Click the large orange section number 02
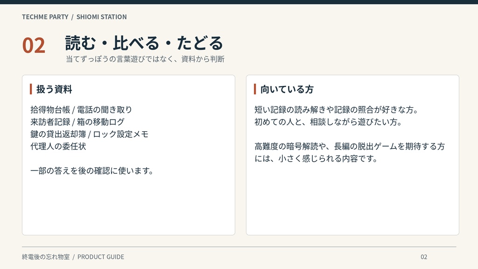 (x=34, y=46)
